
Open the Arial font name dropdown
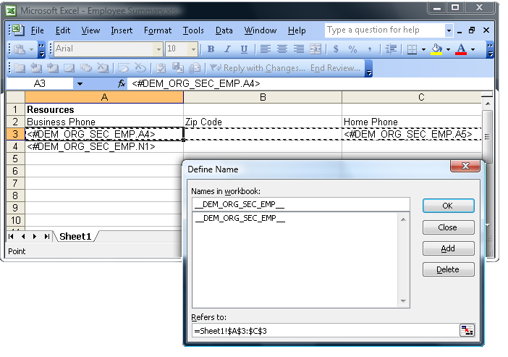158,49
